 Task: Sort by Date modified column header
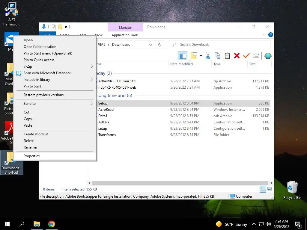(x=181, y=64)
